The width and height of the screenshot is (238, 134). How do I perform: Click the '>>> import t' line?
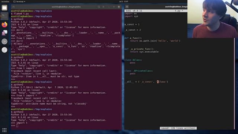pyautogui.click(x=19, y=123)
